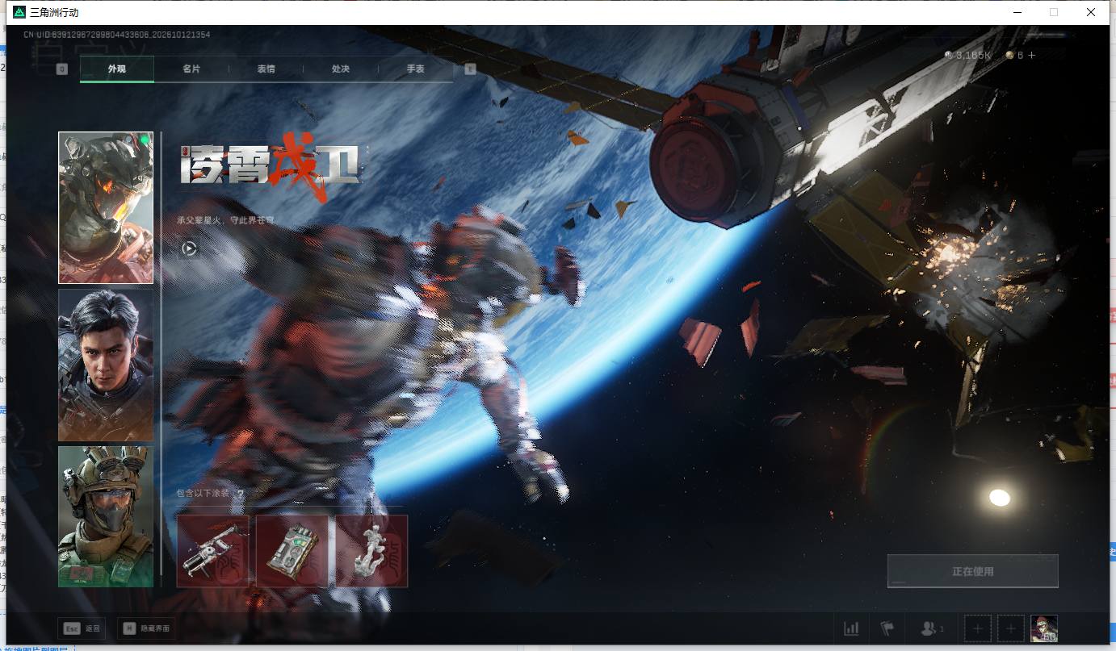This screenshot has height=651, width=1116.
Task: Select the dark-haired man skin thumbnail
Action: [x=106, y=365]
